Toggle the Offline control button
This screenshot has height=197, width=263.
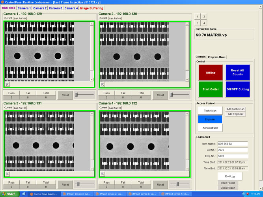pyautogui.click(x=210, y=72)
